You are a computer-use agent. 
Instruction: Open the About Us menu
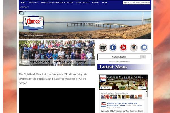pyautogui.click(x=33, y=3)
